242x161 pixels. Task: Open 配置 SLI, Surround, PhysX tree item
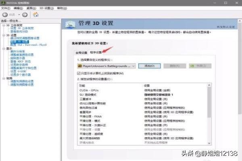click(28, 45)
